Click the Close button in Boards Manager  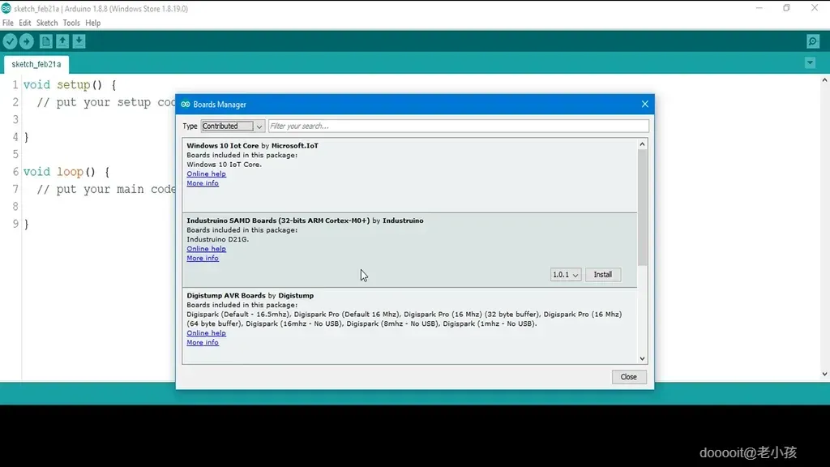(629, 376)
